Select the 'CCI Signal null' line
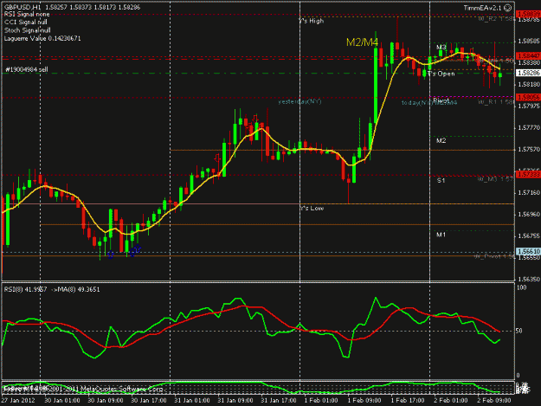This screenshot has width=541, height=406. 25,23
